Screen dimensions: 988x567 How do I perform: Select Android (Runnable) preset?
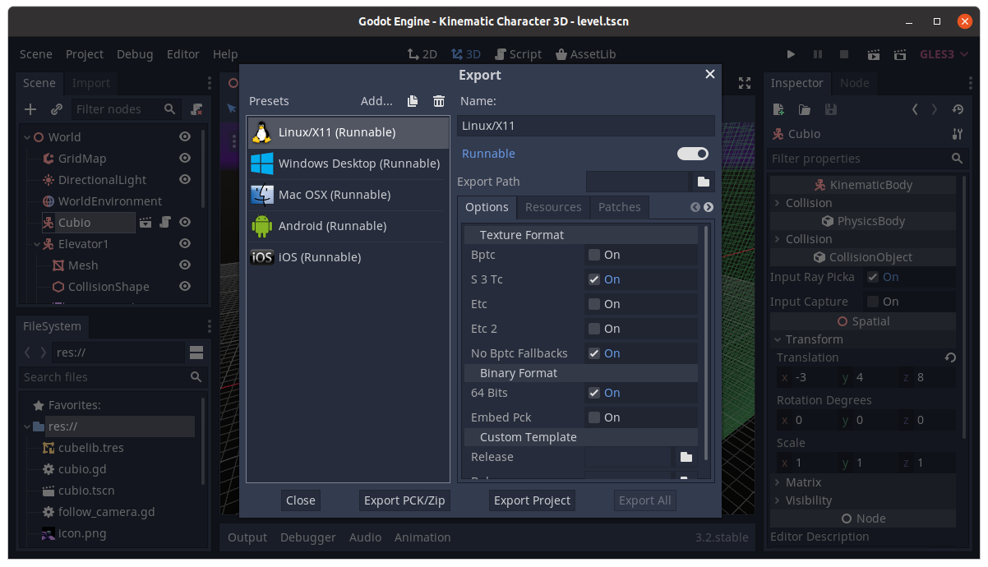point(349,226)
